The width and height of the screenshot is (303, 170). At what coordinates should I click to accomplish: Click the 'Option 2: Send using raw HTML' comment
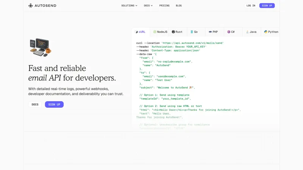(170, 106)
